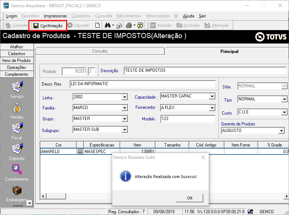
Task: Click the Operações sidebar button
Action: [x=17, y=67]
